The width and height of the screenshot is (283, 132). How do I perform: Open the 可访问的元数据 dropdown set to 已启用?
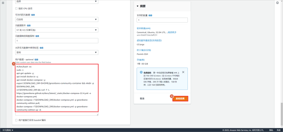57,19
